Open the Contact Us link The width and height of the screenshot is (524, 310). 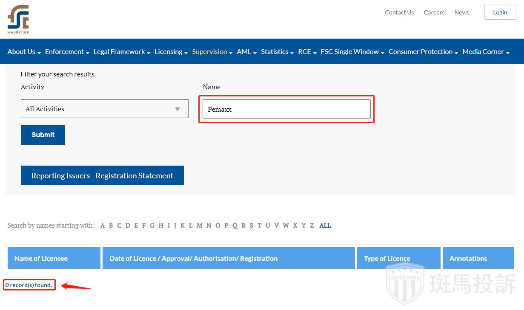(399, 12)
